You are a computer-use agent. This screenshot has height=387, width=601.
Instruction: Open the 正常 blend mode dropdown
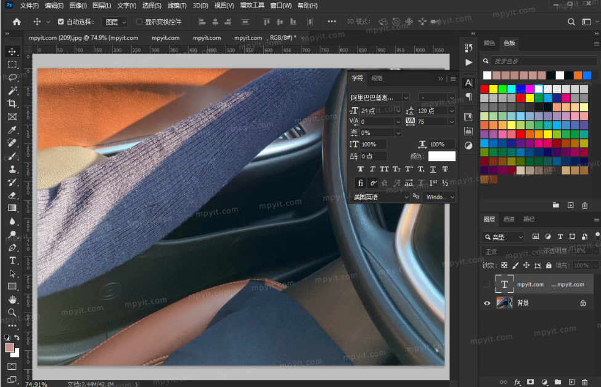(x=499, y=251)
